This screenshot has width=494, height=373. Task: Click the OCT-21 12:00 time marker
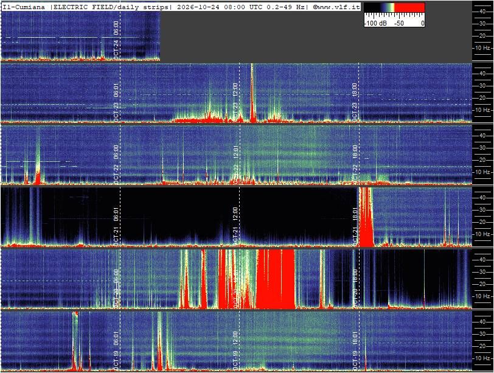tap(235, 226)
